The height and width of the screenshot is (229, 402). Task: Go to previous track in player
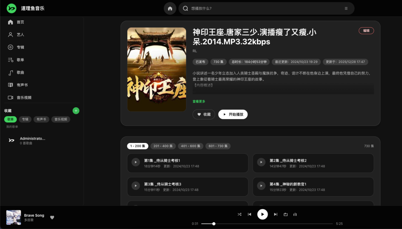pyautogui.click(x=249, y=214)
